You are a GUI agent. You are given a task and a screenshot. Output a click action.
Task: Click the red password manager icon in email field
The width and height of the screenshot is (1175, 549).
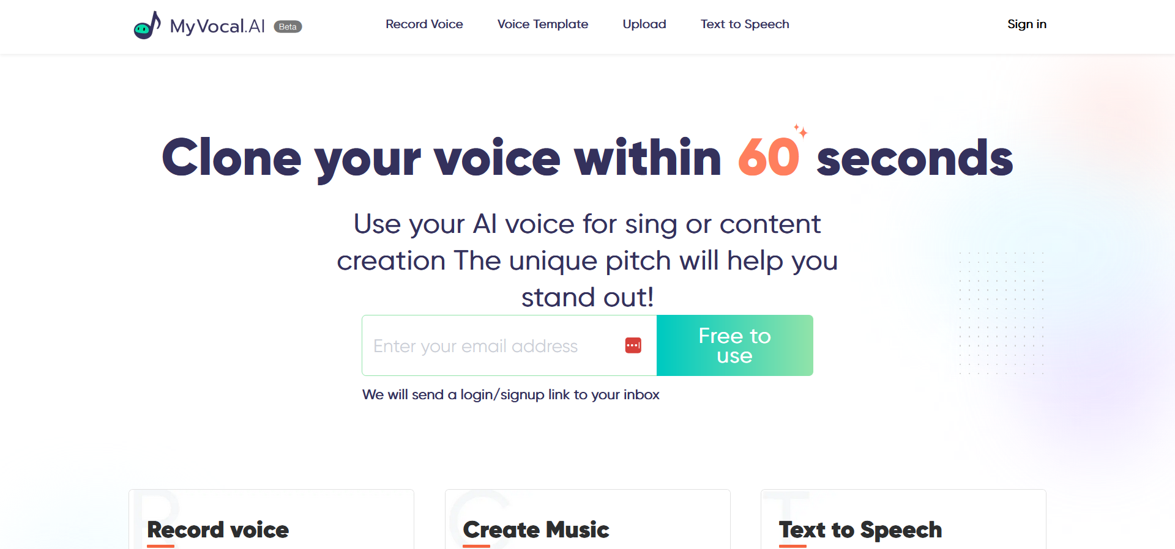tap(633, 345)
